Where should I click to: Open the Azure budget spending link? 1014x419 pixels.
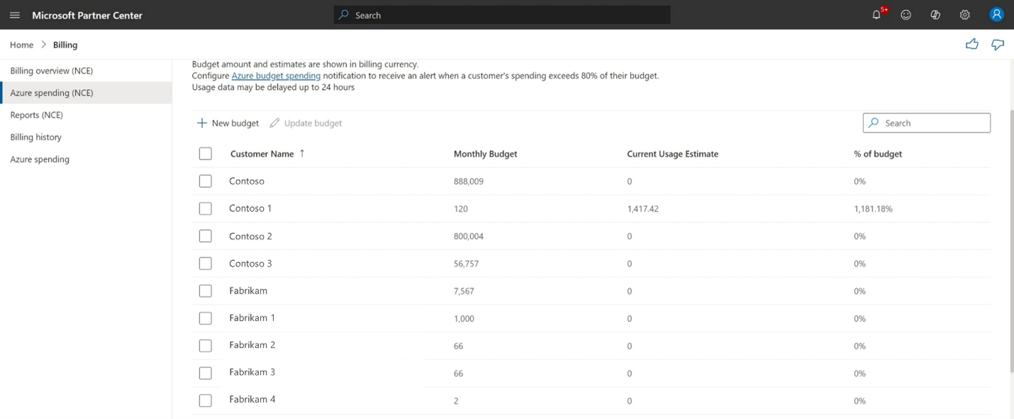[276, 76]
